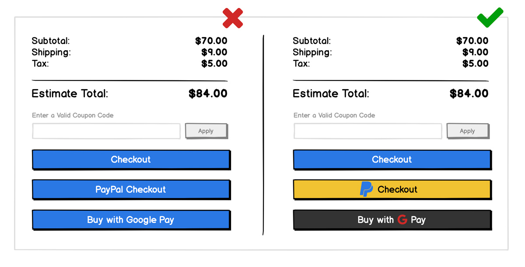Click the PayPal logo on the yellow button
The width and height of the screenshot is (525, 267).
tap(366, 189)
